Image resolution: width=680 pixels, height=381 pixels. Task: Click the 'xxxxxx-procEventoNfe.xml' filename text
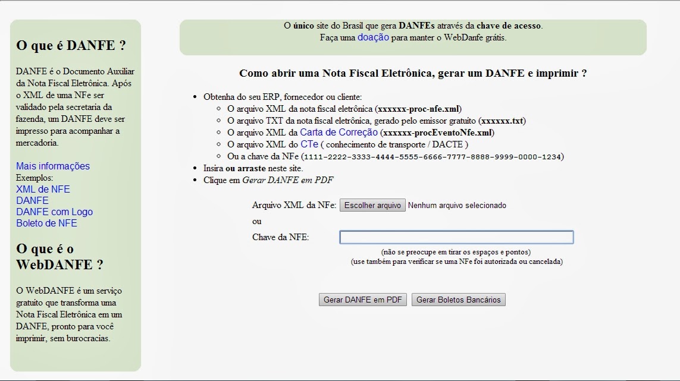437,133
